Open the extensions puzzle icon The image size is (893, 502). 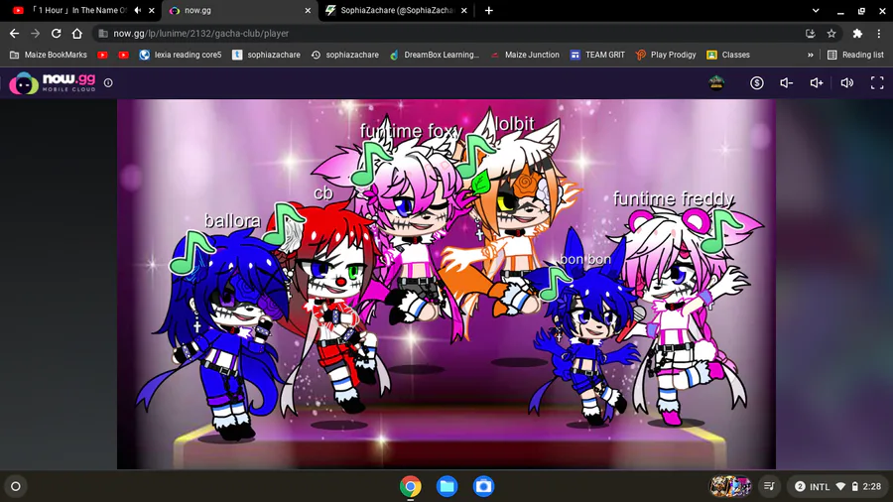[x=857, y=34]
